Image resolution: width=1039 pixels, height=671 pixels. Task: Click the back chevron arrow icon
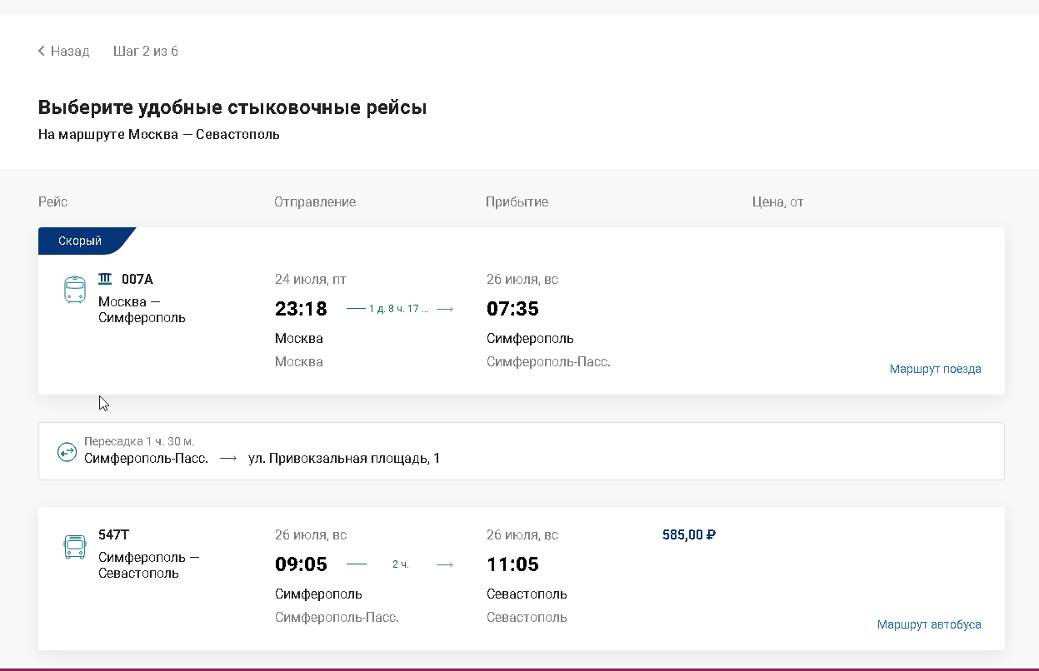pos(42,52)
